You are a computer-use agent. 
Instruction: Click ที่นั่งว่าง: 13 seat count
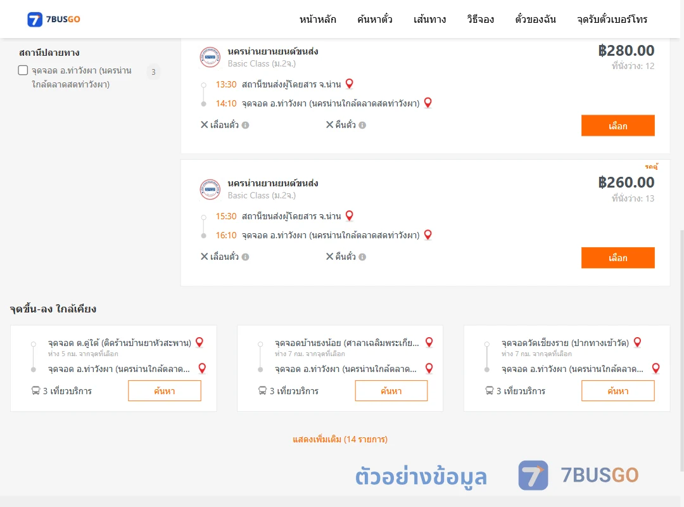[x=633, y=198]
